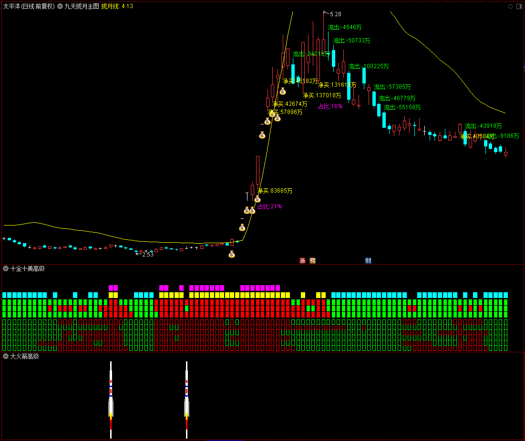Click the 大火箭高级 indicator name

(x=24, y=356)
